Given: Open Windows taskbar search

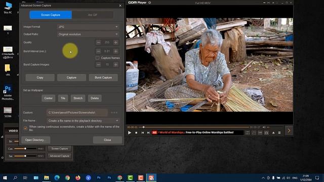Looking at the screenshot, I should (15, 177).
